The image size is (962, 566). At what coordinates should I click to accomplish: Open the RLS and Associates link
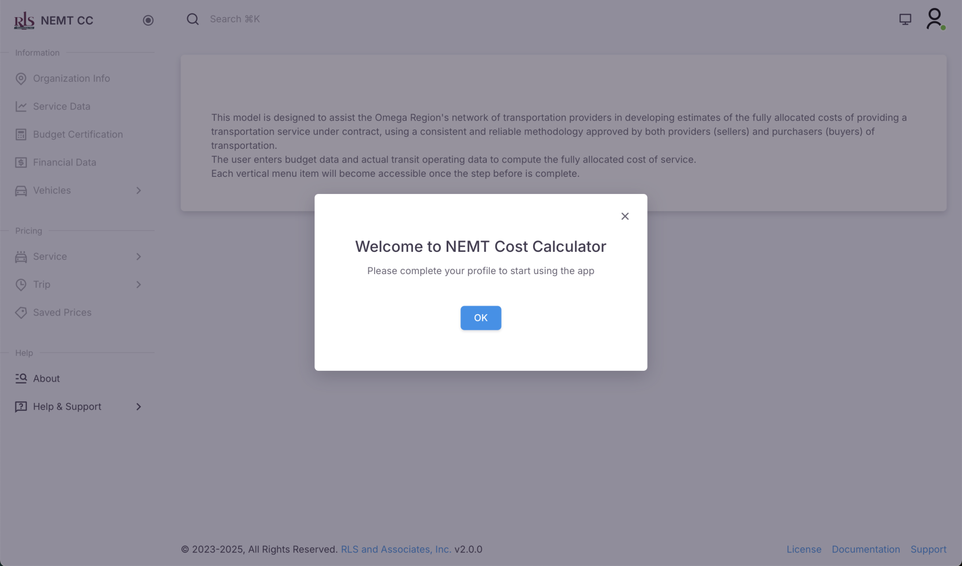point(396,549)
